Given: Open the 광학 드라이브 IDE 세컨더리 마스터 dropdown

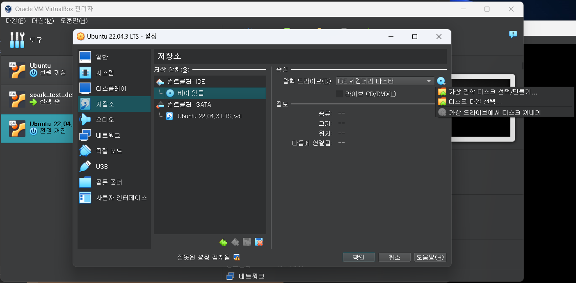Looking at the screenshot, I should coord(385,81).
